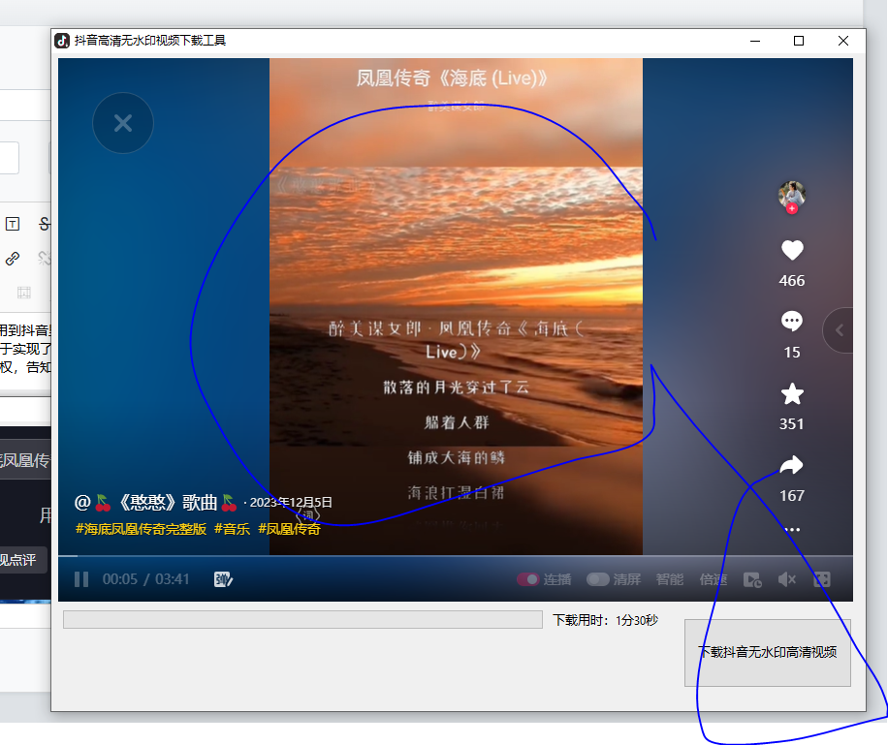
Task: Share the video using the arrow icon
Action: pos(792,465)
